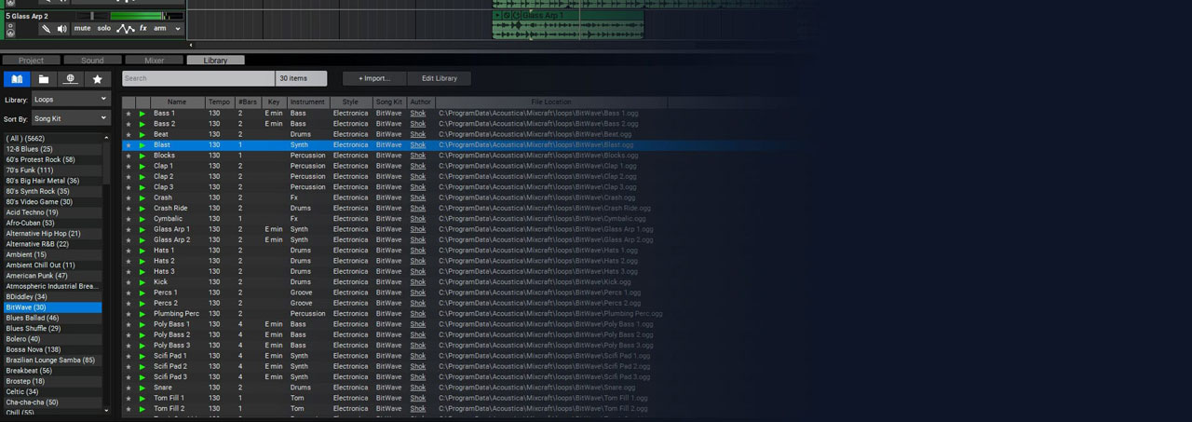This screenshot has height=422, width=1192.
Task: Switch to the Project tab
Action: point(32,61)
